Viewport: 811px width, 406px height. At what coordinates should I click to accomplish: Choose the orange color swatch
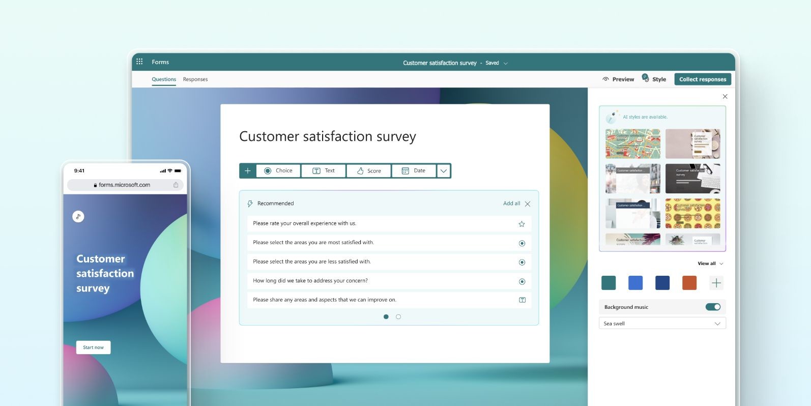click(689, 283)
